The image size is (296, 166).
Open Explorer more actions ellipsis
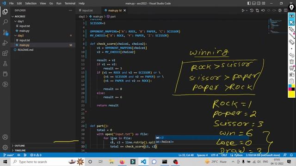click(70, 11)
